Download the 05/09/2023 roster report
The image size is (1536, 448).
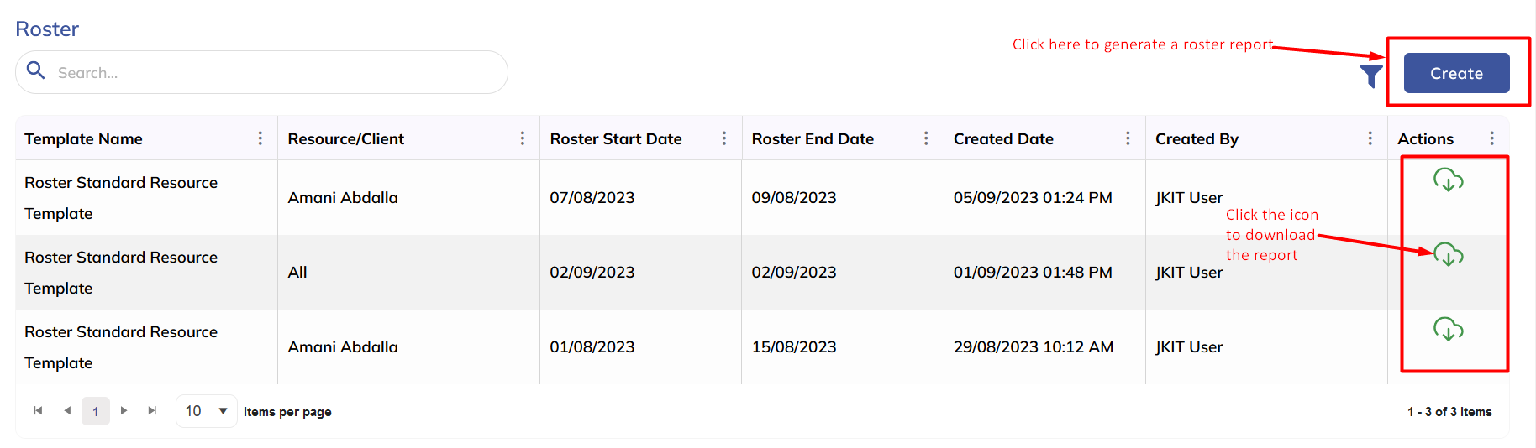coord(1448,180)
